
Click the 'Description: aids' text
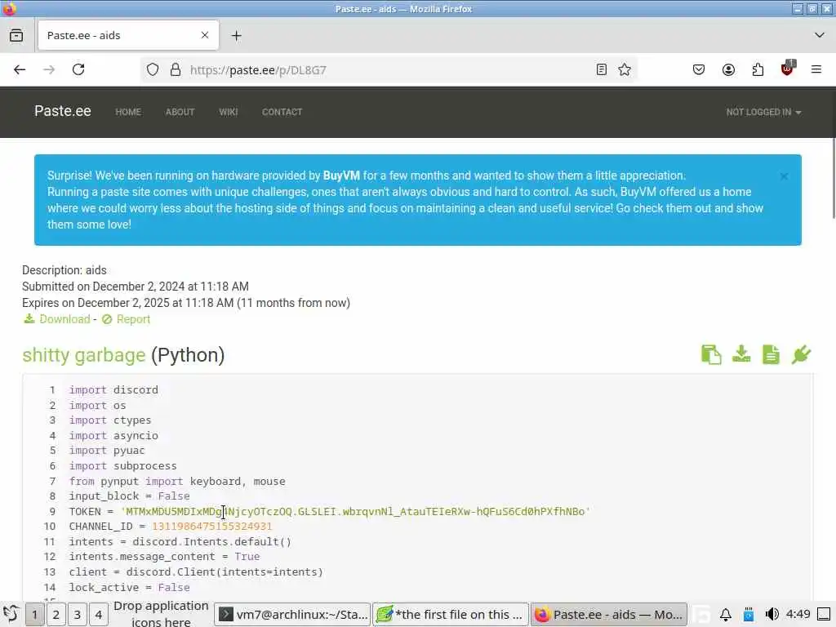(64, 270)
